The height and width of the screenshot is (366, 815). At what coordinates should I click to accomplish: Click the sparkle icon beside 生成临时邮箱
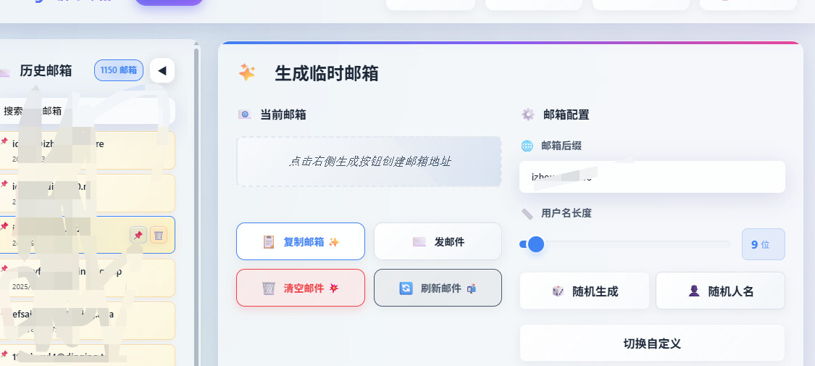coord(247,72)
